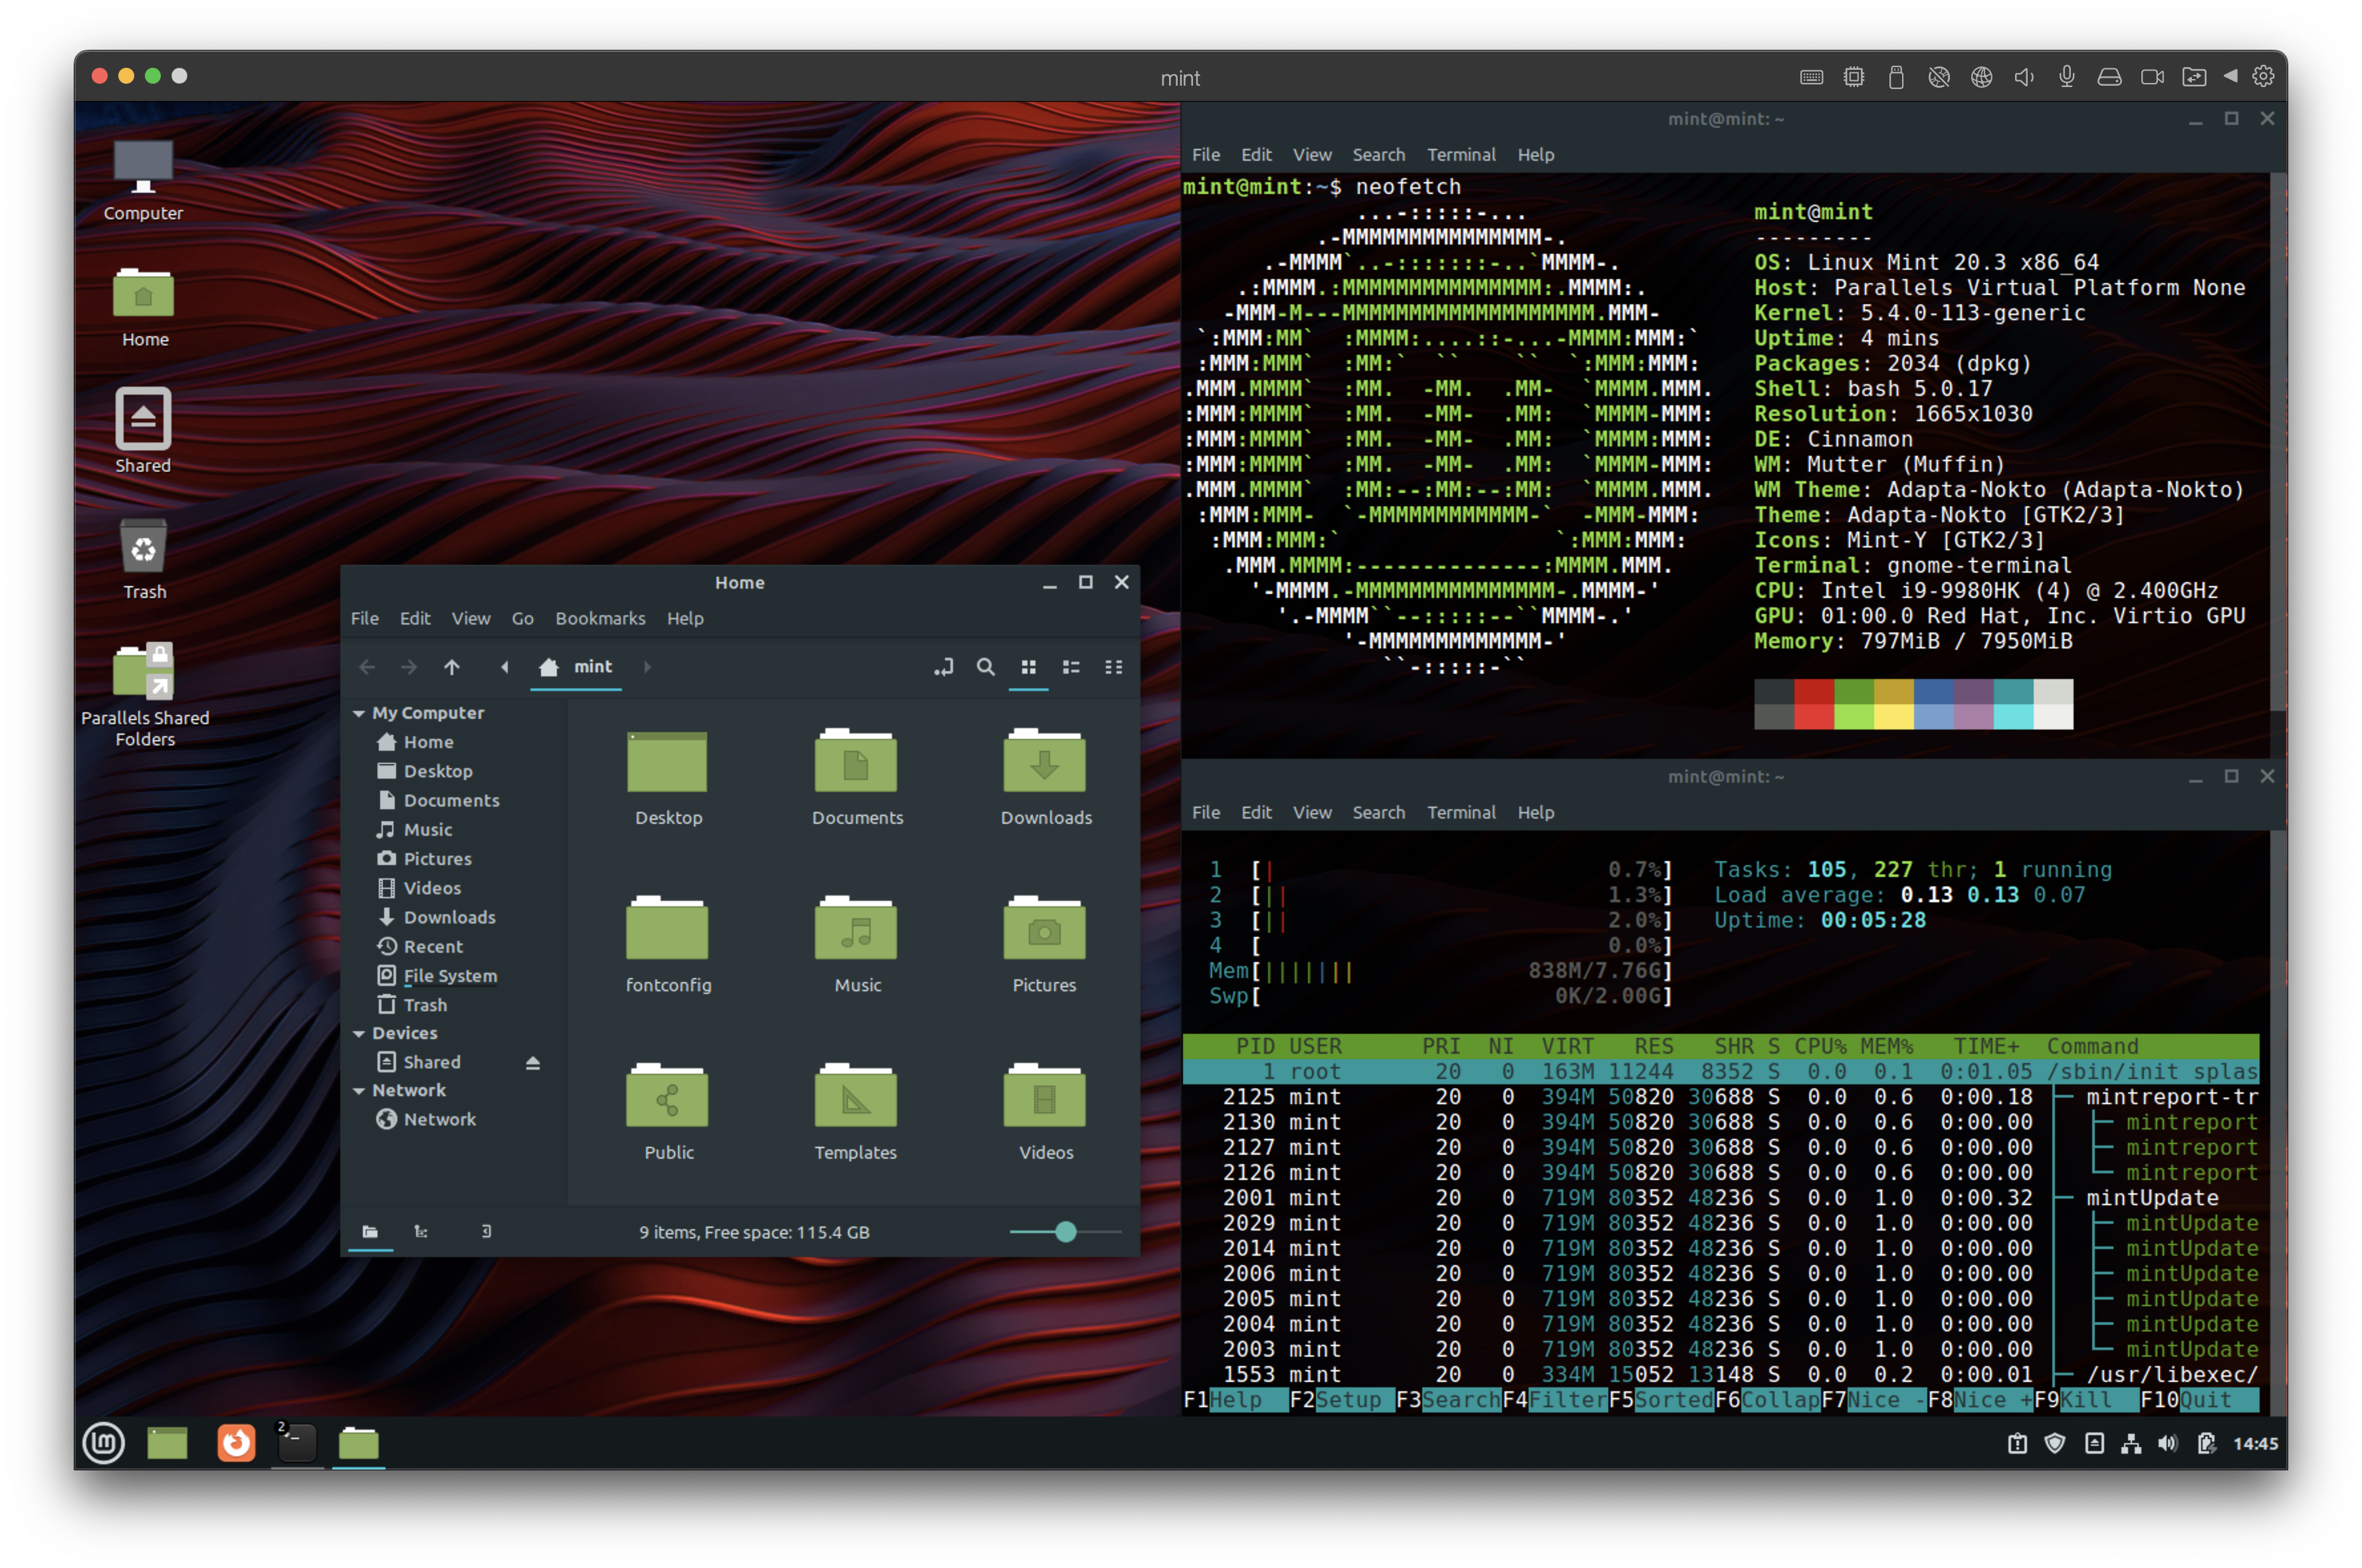Go up to parent folder
Image resolution: width=2362 pixels, height=1568 pixels.
[452, 667]
